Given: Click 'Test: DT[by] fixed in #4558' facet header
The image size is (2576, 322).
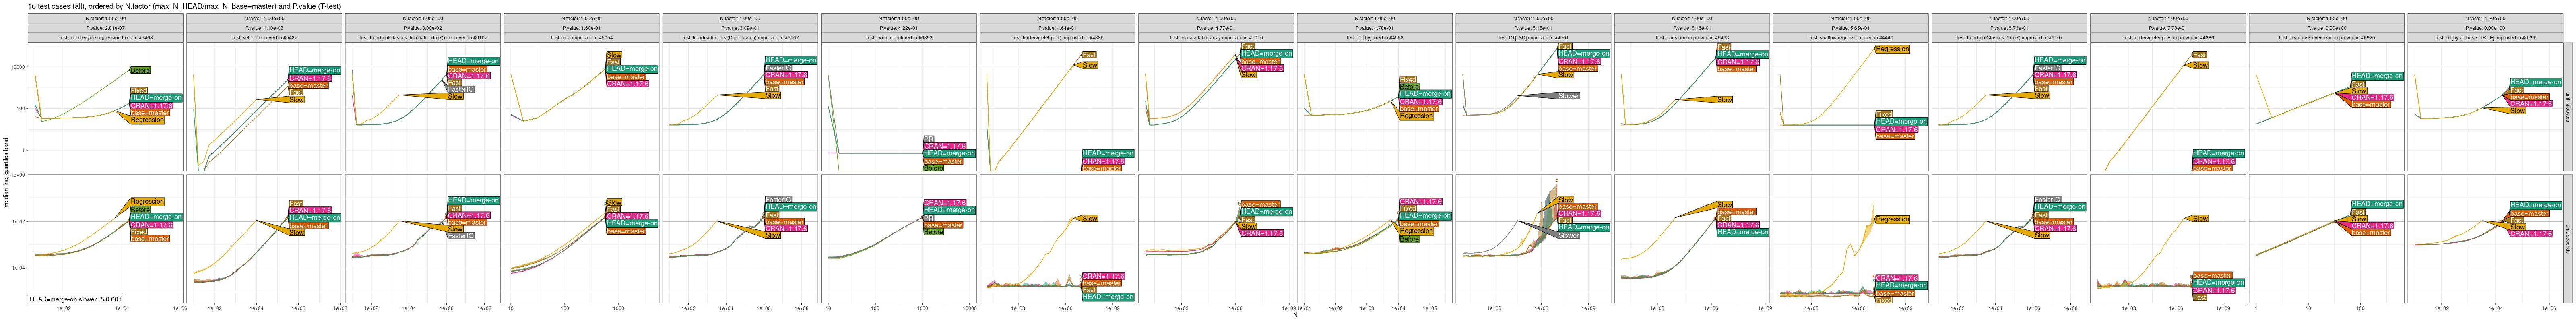Looking at the screenshot, I should coord(1374,38).
